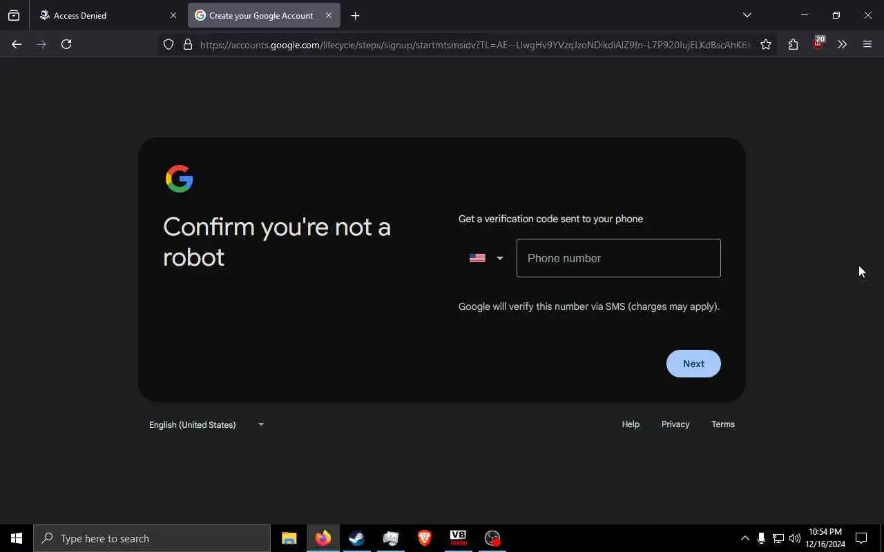Open the country flag code dropdown
The width and height of the screenshot is (884, 552).
(x=486, y=258)
